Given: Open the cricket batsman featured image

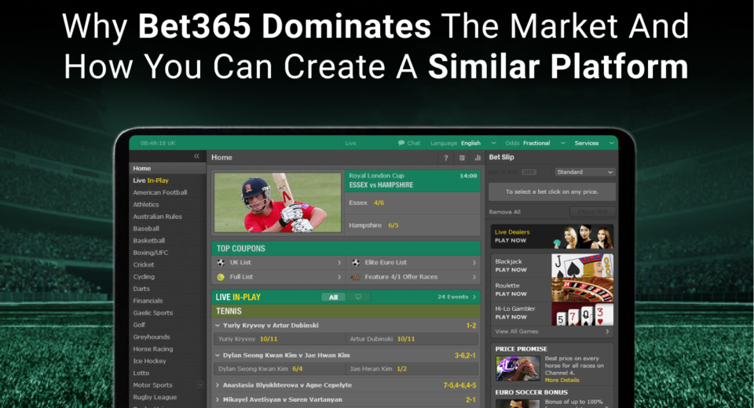Looking at the screenshot, I should [x=277, y=202].
